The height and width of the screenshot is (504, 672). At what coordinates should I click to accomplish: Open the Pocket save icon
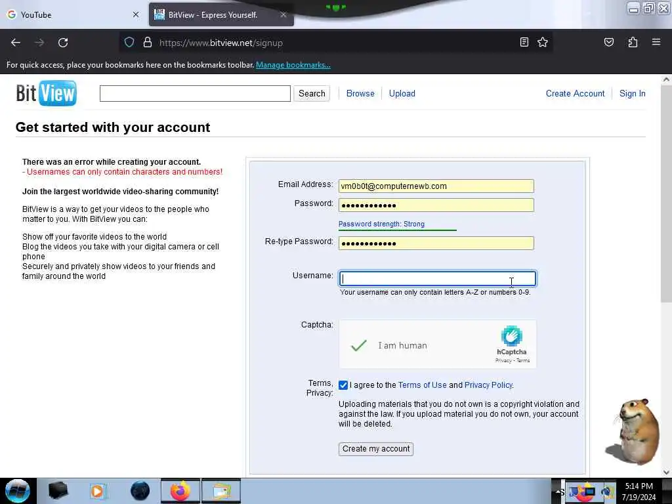click(608, 42)
